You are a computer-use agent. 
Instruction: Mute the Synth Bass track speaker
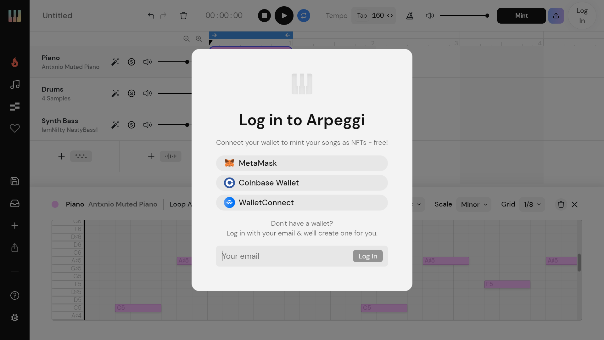pyautogui.click(x=148, y=125)
